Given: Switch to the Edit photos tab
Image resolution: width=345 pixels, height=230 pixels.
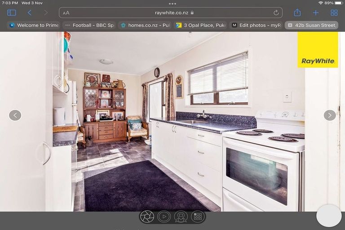Looking at the screenshot, I should point(256,25).
